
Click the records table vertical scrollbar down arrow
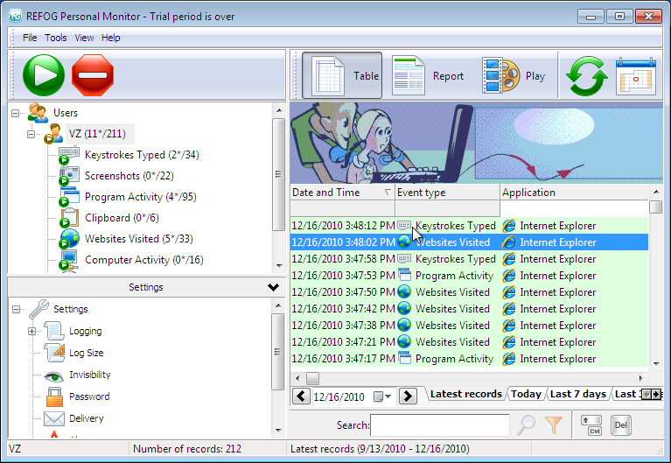(x=656, y=363)
